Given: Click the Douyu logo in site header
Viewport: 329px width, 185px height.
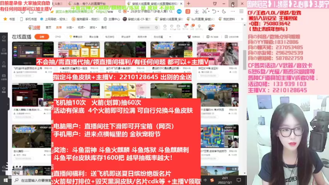Looking at the screenshot, I should pos(34,28).
